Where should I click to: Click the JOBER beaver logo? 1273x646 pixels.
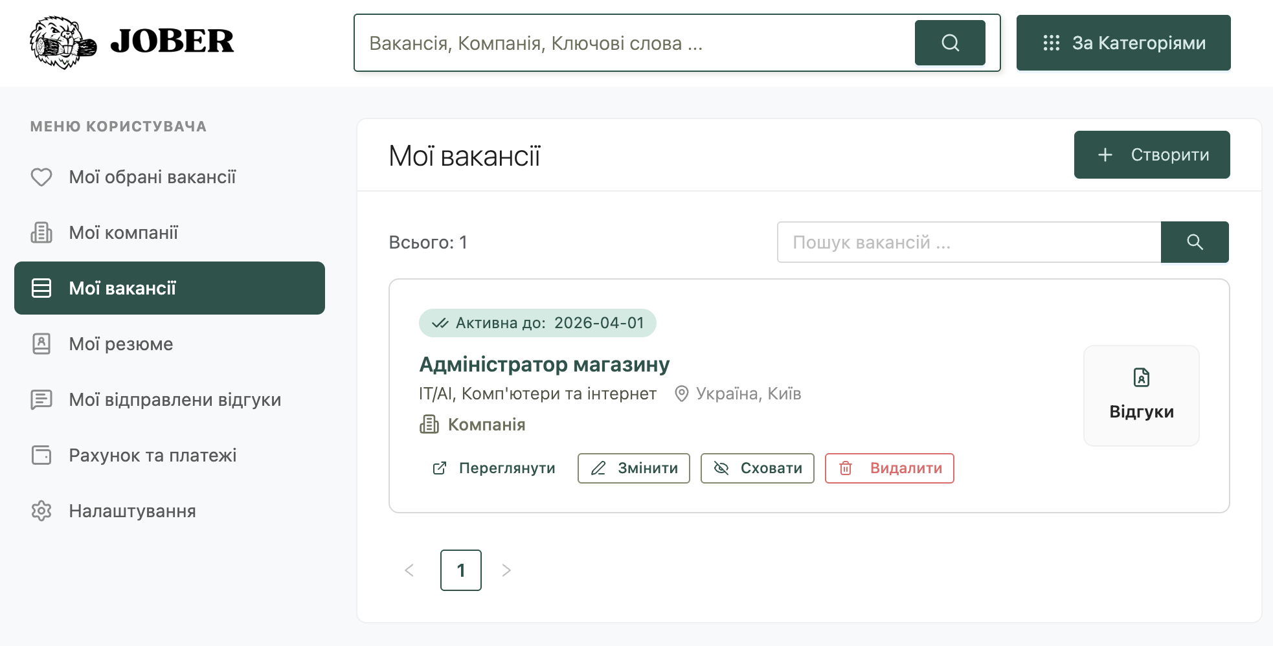[x=132, y=43]
